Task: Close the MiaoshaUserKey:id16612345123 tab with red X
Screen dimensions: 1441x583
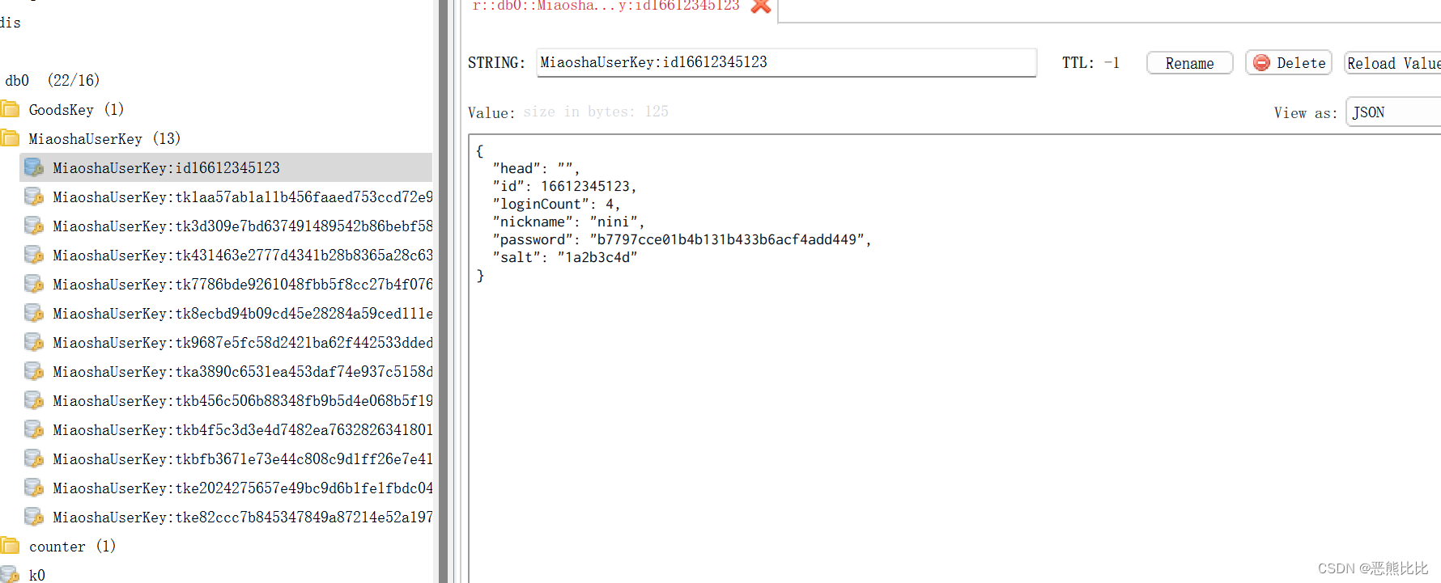Action: pos(760,6)
